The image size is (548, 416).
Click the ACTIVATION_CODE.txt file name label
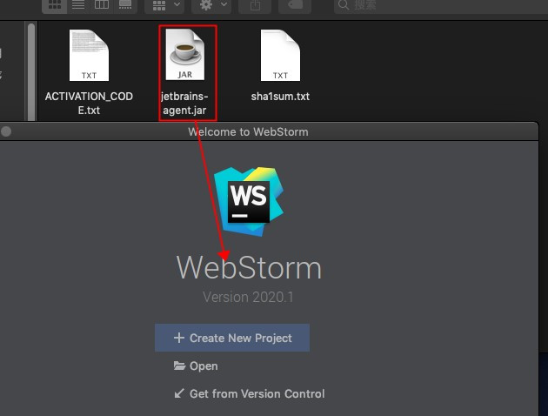coord(89,103)
